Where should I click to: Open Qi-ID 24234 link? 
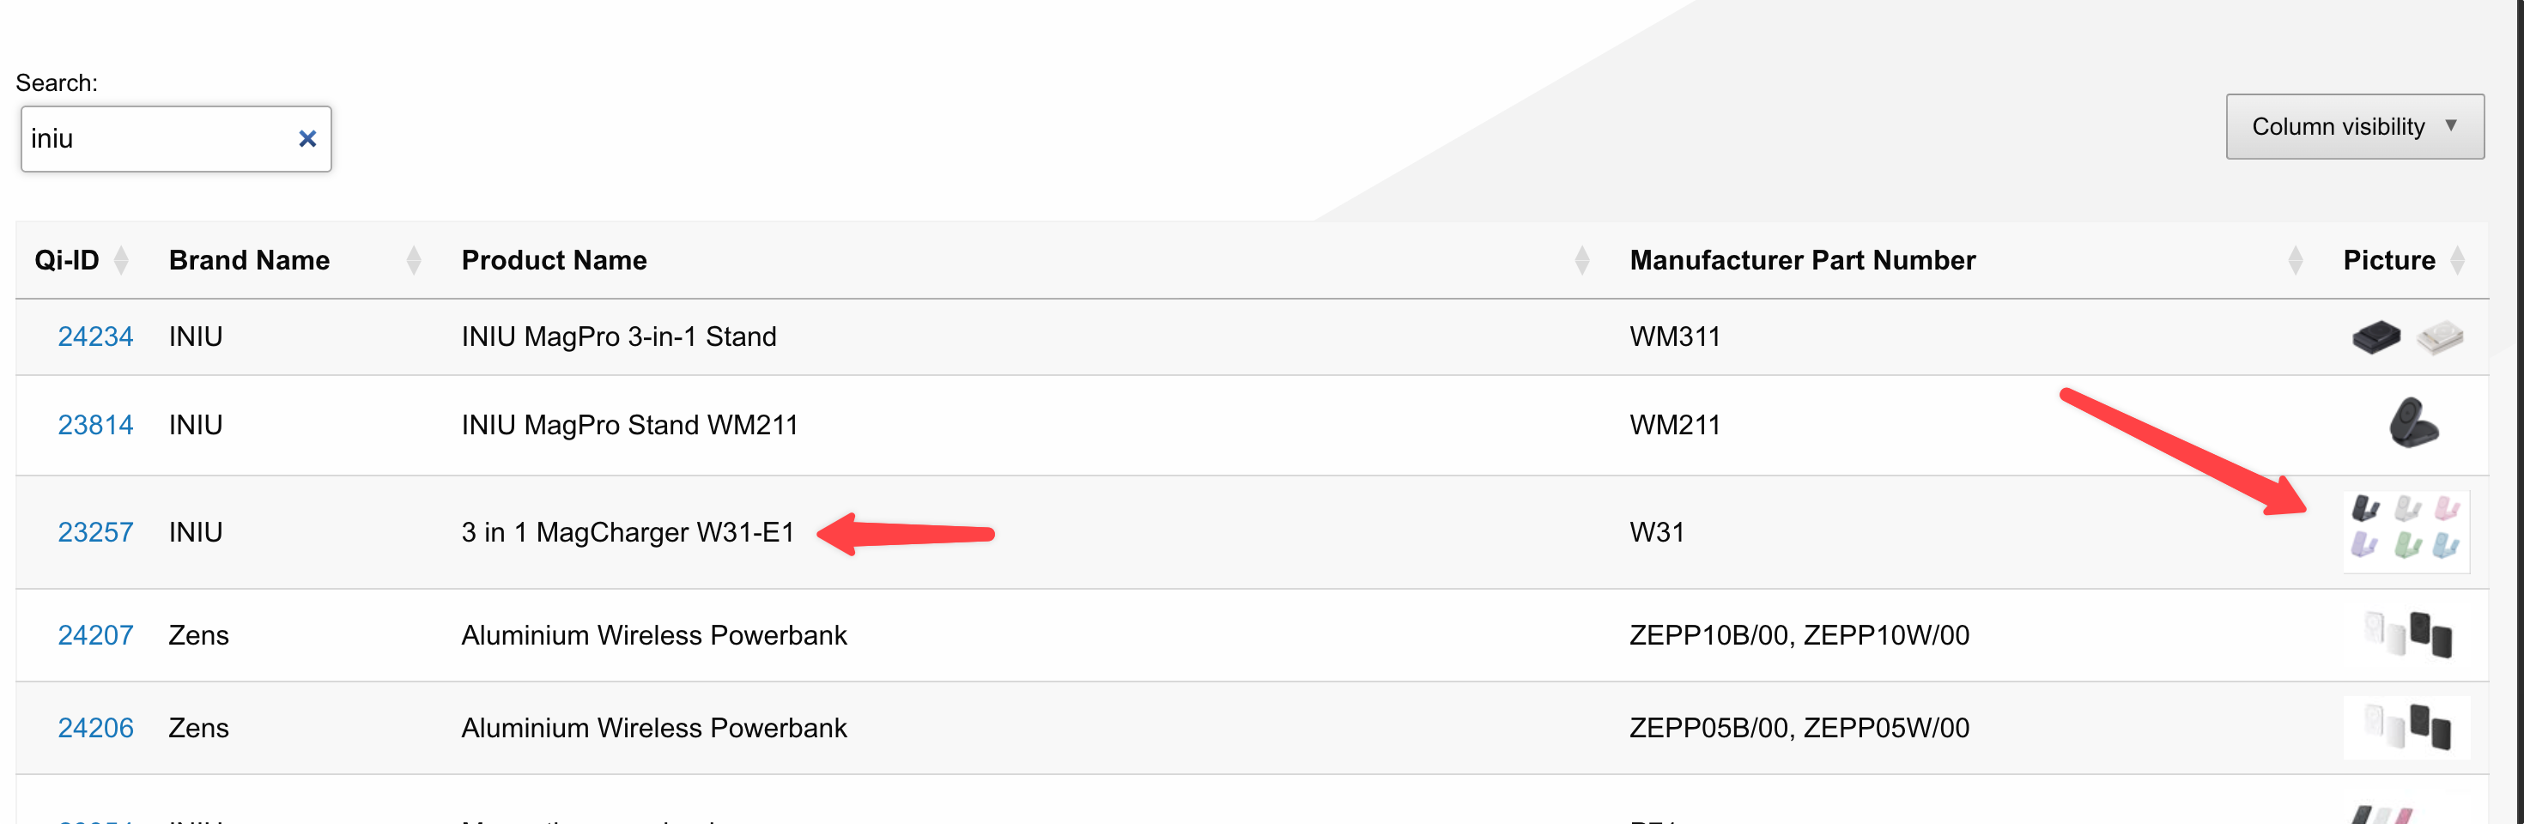(95, 337)
